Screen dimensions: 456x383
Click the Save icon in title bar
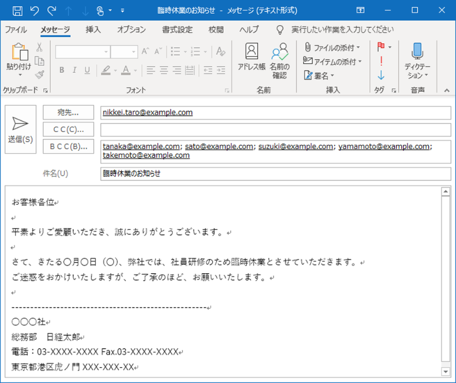[17, 10]
